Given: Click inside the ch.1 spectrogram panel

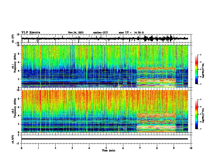Looking at the screenshot, I should [x=105, y=66].
